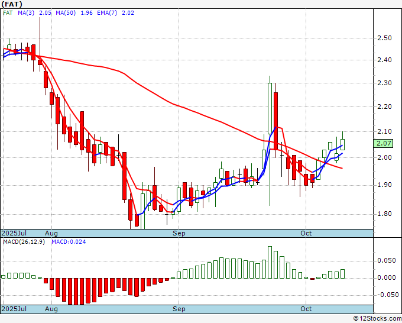The width and height of the screenshot is (402, 323).
Task: Click the 0.000 MACD axis label
Action: tap(387, 278)
